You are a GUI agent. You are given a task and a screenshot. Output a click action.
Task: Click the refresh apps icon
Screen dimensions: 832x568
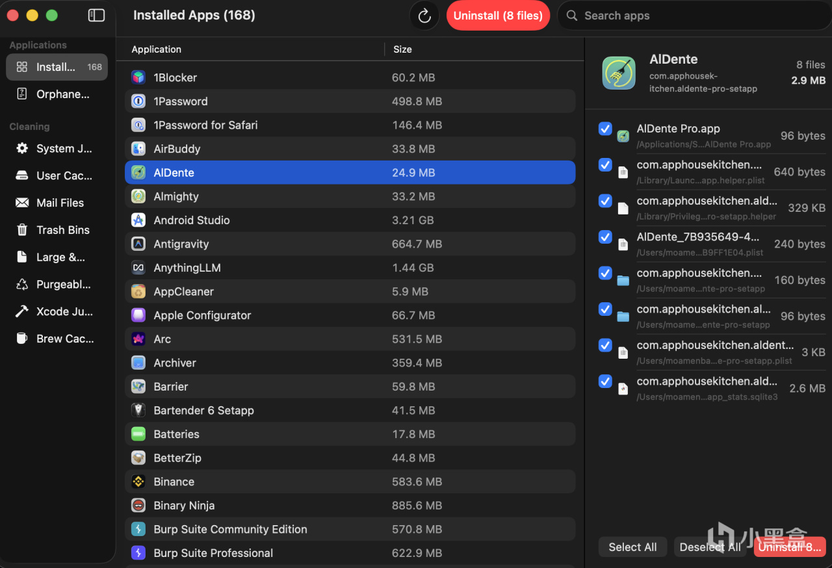tap(424, 16)
